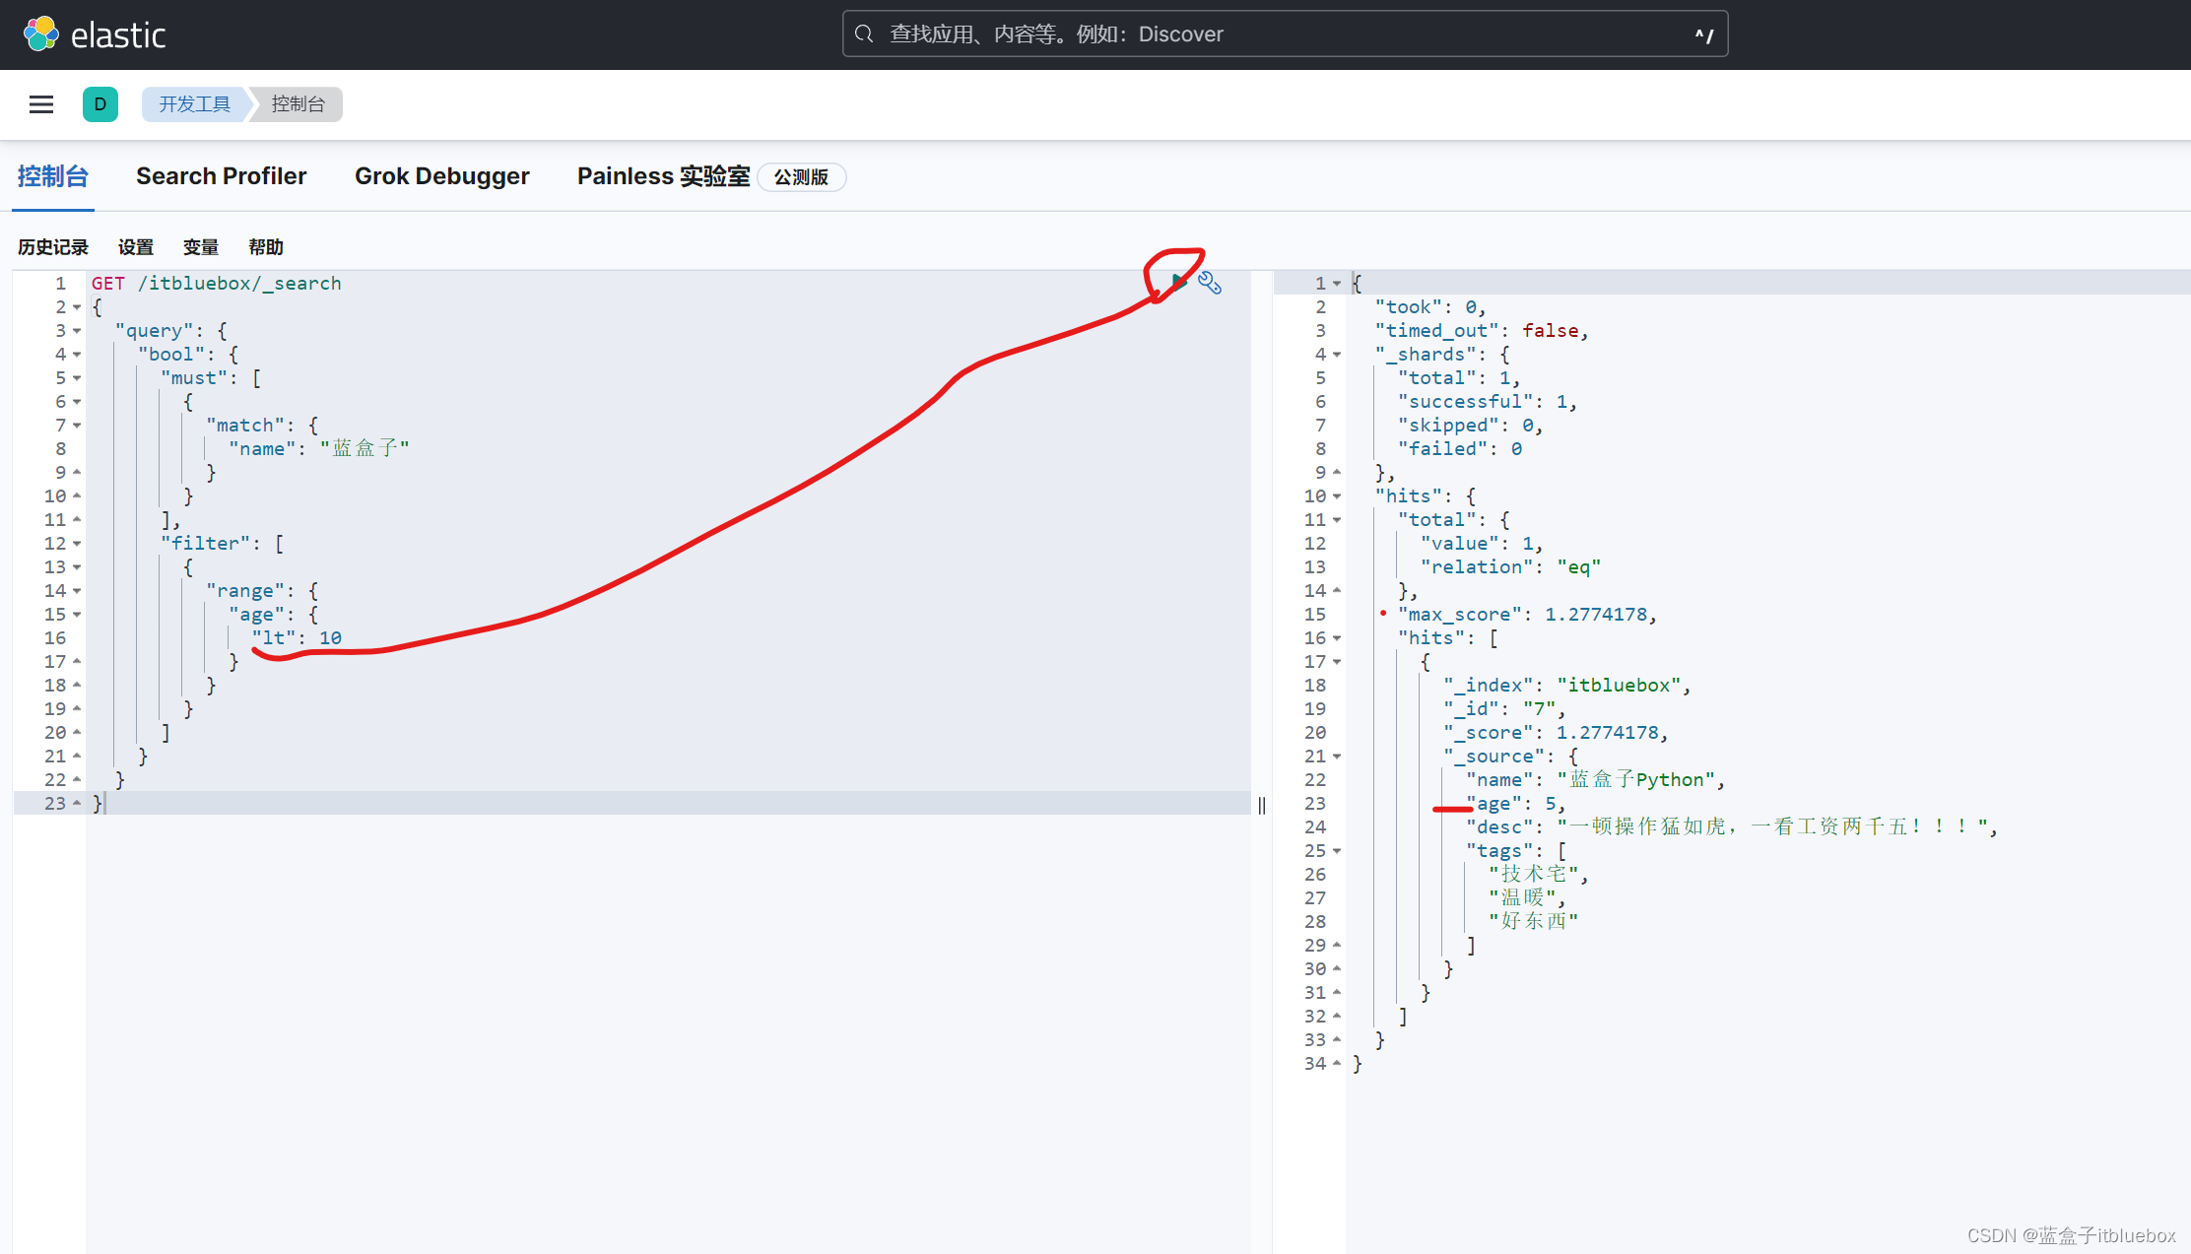Collapse "hits" object on response line 10
Image resolution: width=2191 pixels, height=1254 pixels.
pyautogui.click(x=1337, y=496)
